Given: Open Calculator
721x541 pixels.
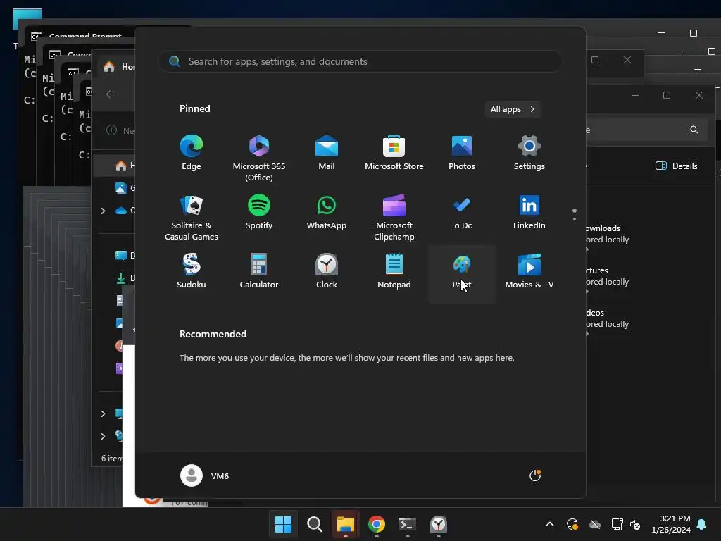Looking at the screenshot, I should [259, 271].
